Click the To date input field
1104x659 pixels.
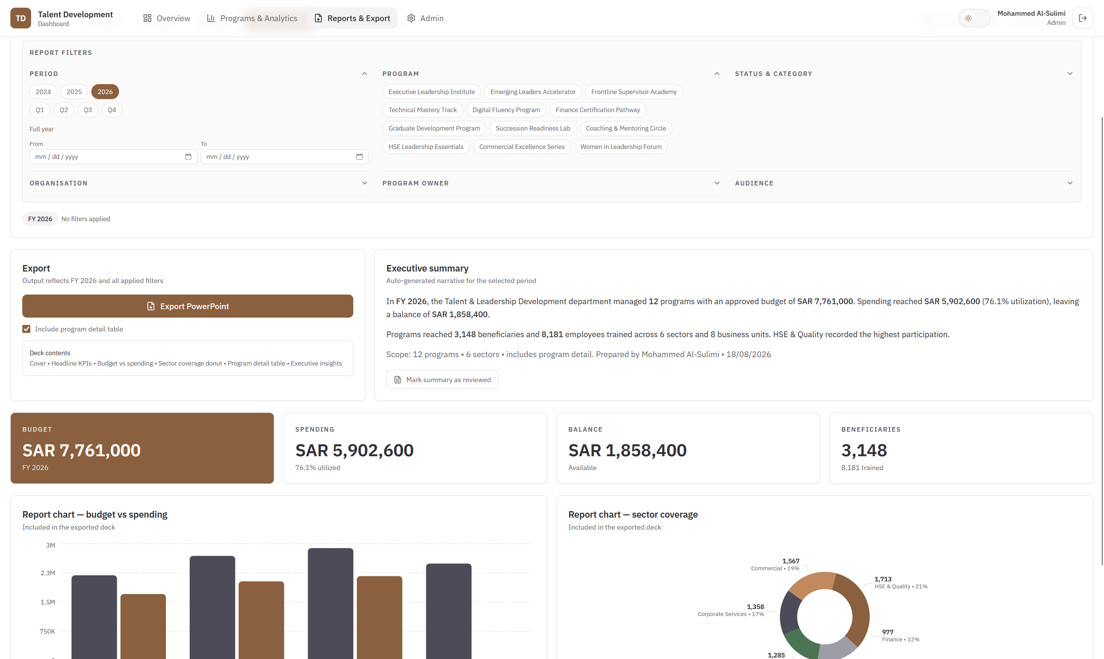(x=285, y=157)
